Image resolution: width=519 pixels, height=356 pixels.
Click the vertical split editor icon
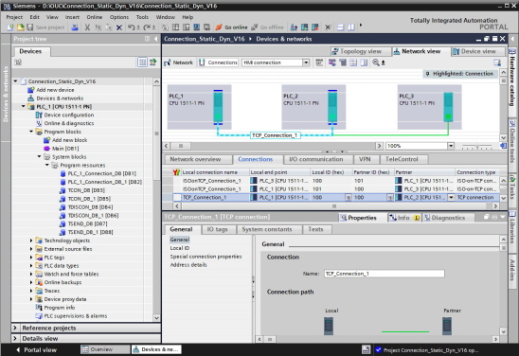351,27
